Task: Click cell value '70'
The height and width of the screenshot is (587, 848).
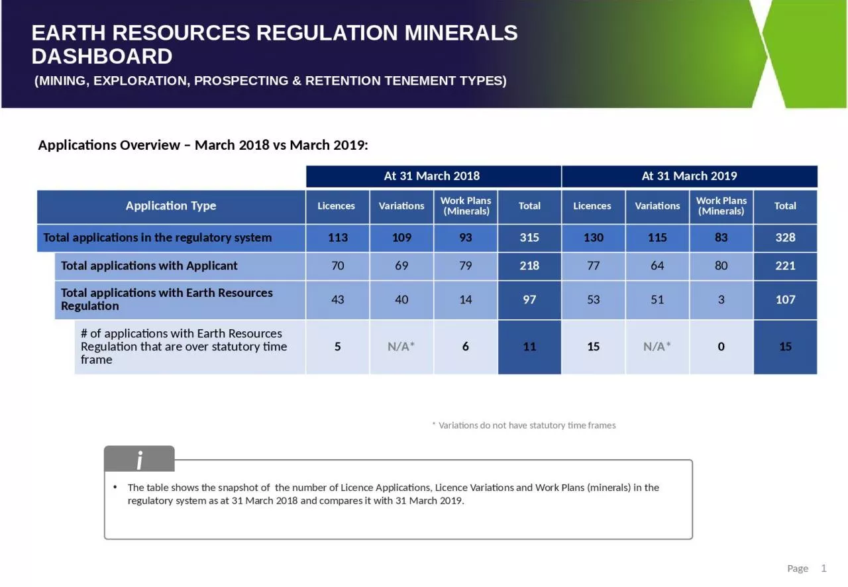Action: (337, 266)
